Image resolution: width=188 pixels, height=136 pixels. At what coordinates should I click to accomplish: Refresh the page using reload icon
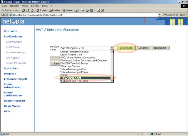28,11
